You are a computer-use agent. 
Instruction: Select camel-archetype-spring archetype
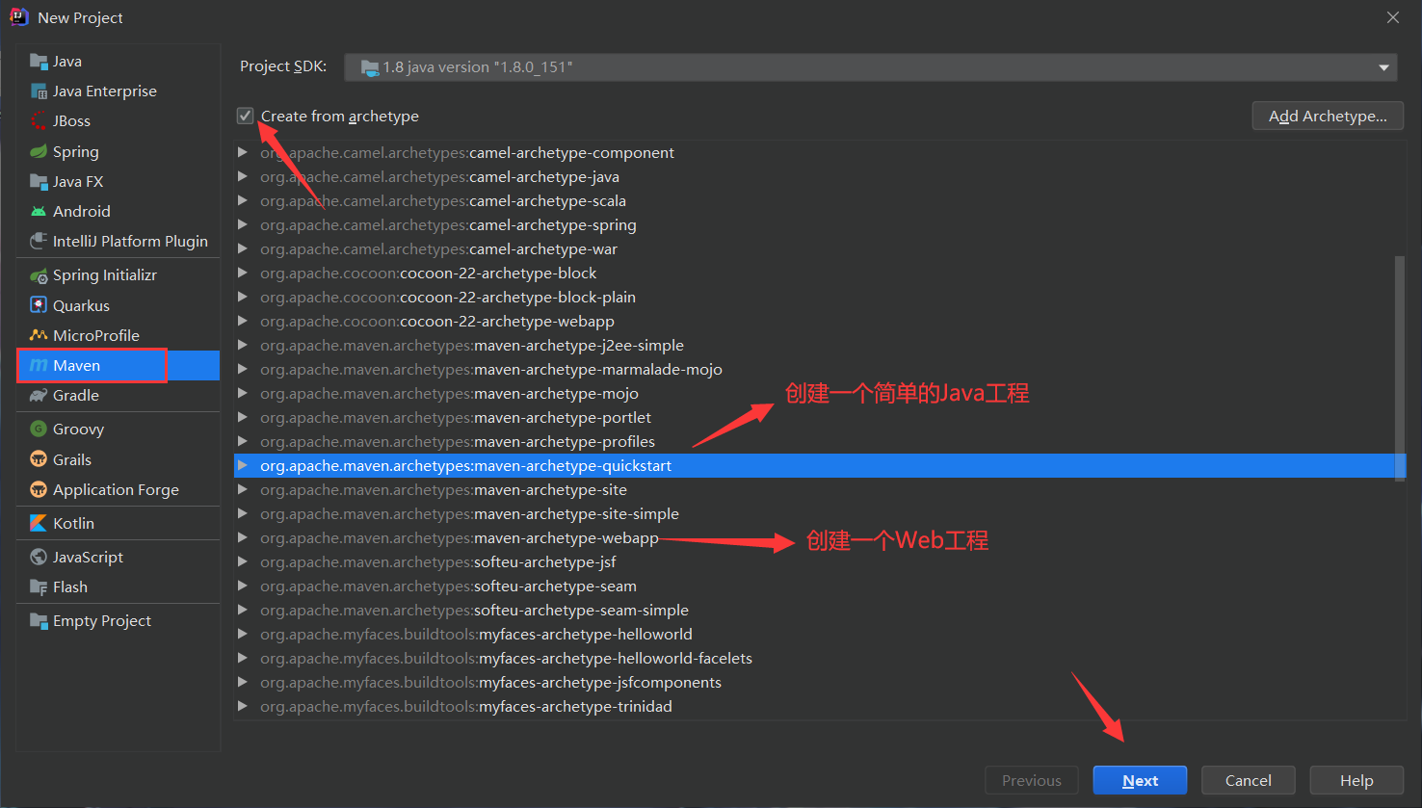point(448,224)
